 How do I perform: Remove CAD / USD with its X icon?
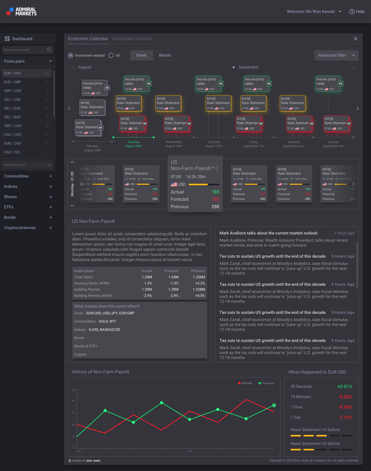coord(47,134)
